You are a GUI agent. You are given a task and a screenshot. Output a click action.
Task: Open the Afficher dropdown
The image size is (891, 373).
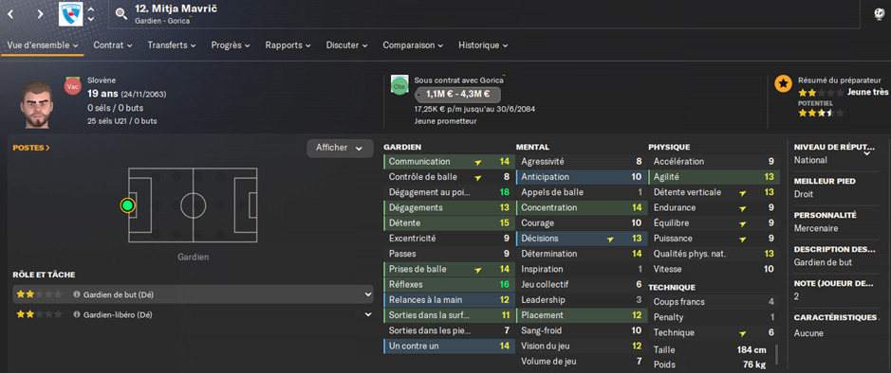pos(340,148)
